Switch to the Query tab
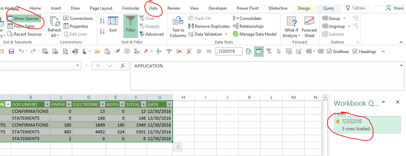Screen dimensions: 406x156 328,8
